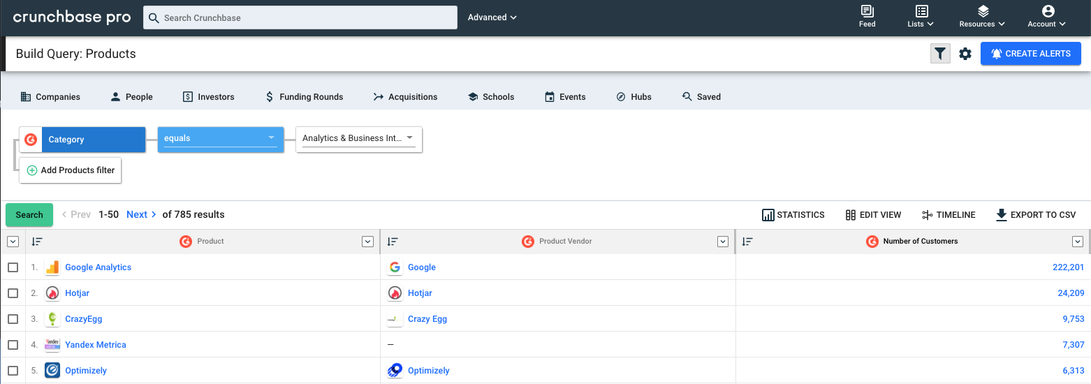
Task: Sort by Number of Customers icon
Action: (747, 242)
